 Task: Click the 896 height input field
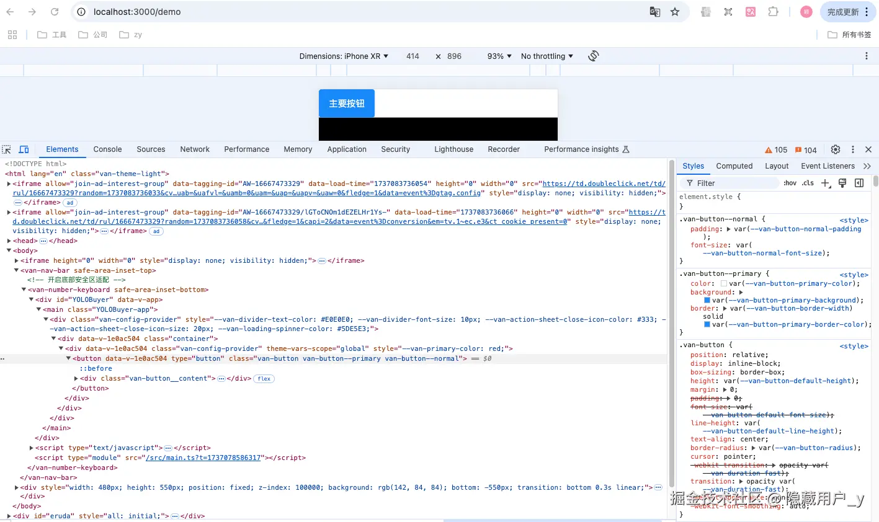455,56
